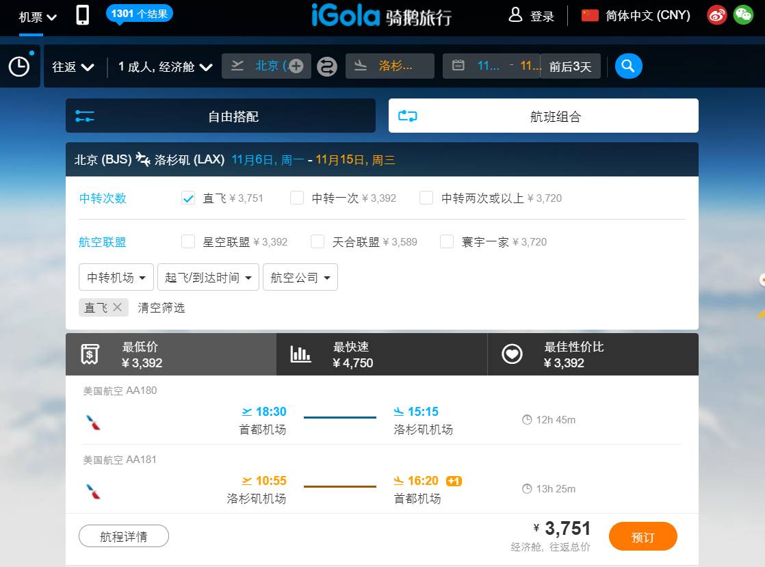Click the 清空筛选 clear filters link
This screenshot has height=567, width=765.
click(x=161, y=308)
